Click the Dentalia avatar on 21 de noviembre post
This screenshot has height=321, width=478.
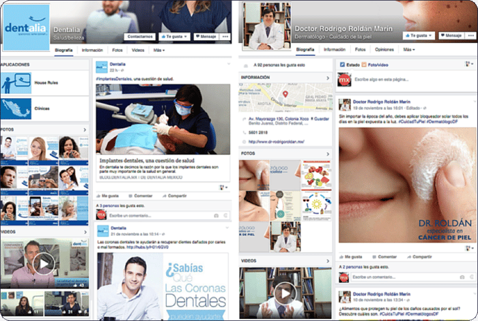[x=102, y=231]
